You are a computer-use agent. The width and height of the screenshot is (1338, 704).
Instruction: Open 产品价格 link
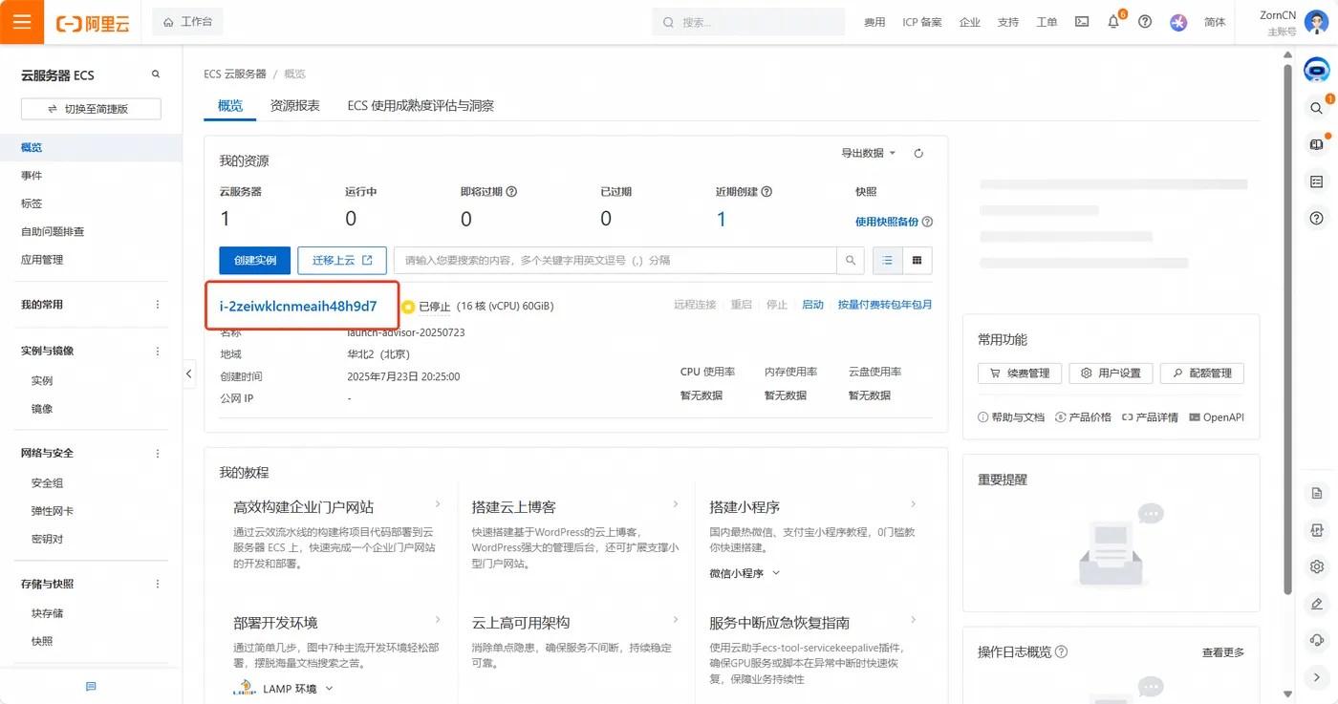[1083, 417]
